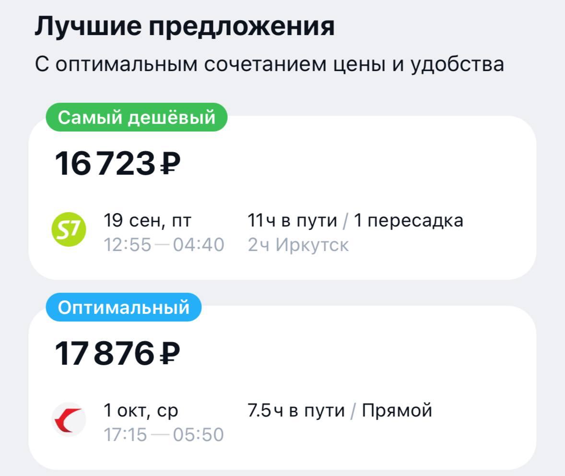Click the ruble sign after 16 723
The height and width of the screenshot is (476, 565).
(x=169, y=164)
